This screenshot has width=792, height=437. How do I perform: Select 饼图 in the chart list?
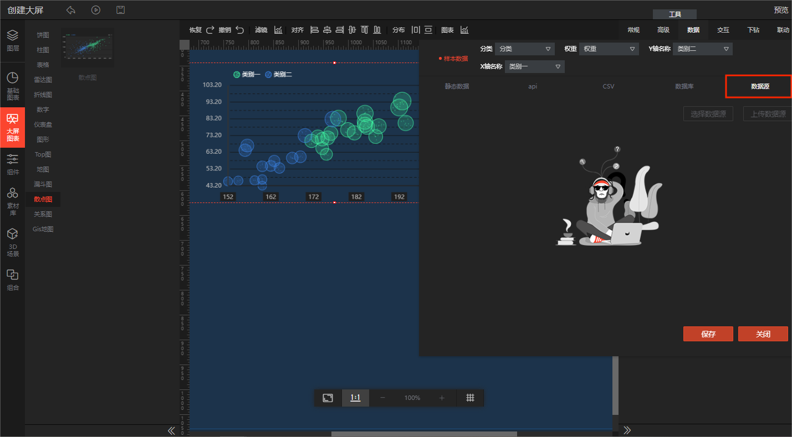[43, 35]
